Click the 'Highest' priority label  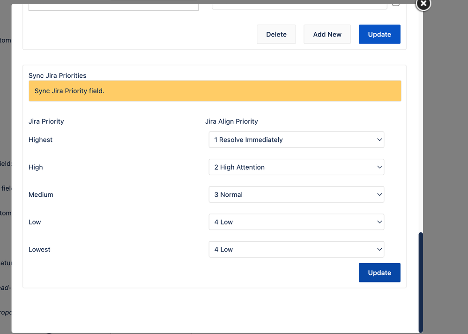(x=40, y=140)
